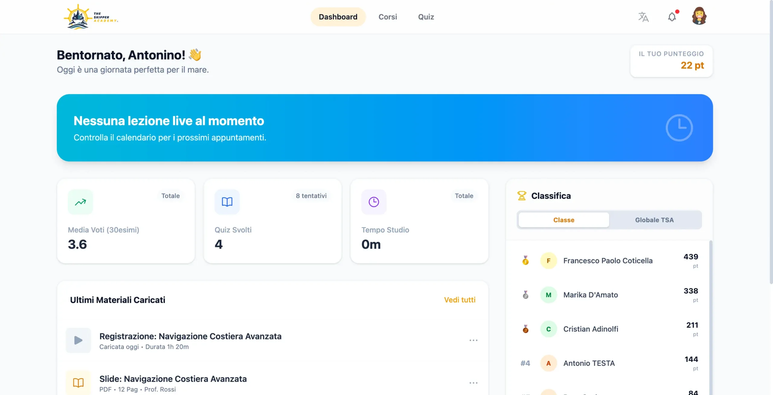This screenshot has width=773, height=395.
Task: Select the Quiz tab
Action: pos(426,17)
